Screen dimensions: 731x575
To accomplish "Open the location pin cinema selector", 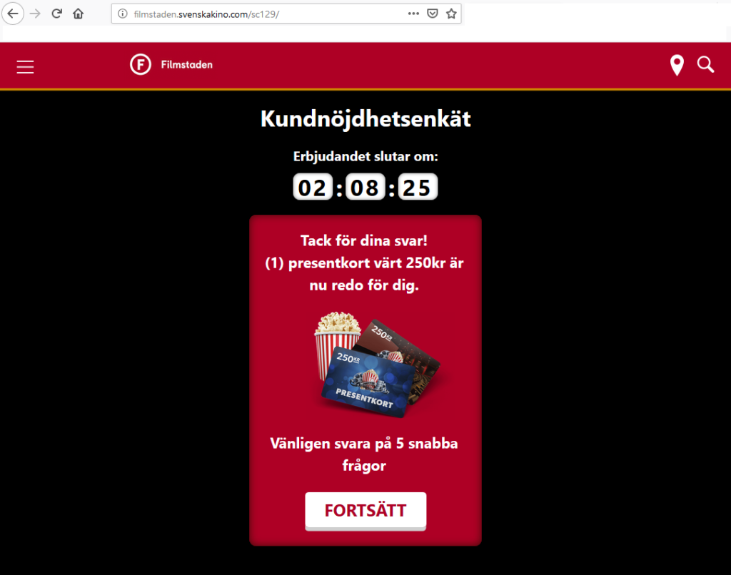I will coord(677,65).
